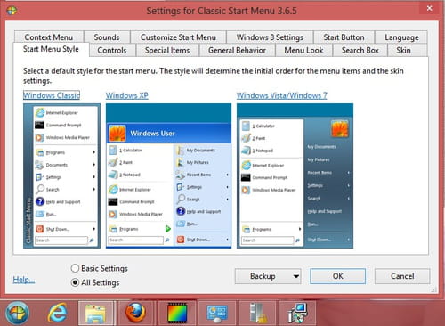
Task: Click the Classic Start Menu title bar icon
Action: 12,11
